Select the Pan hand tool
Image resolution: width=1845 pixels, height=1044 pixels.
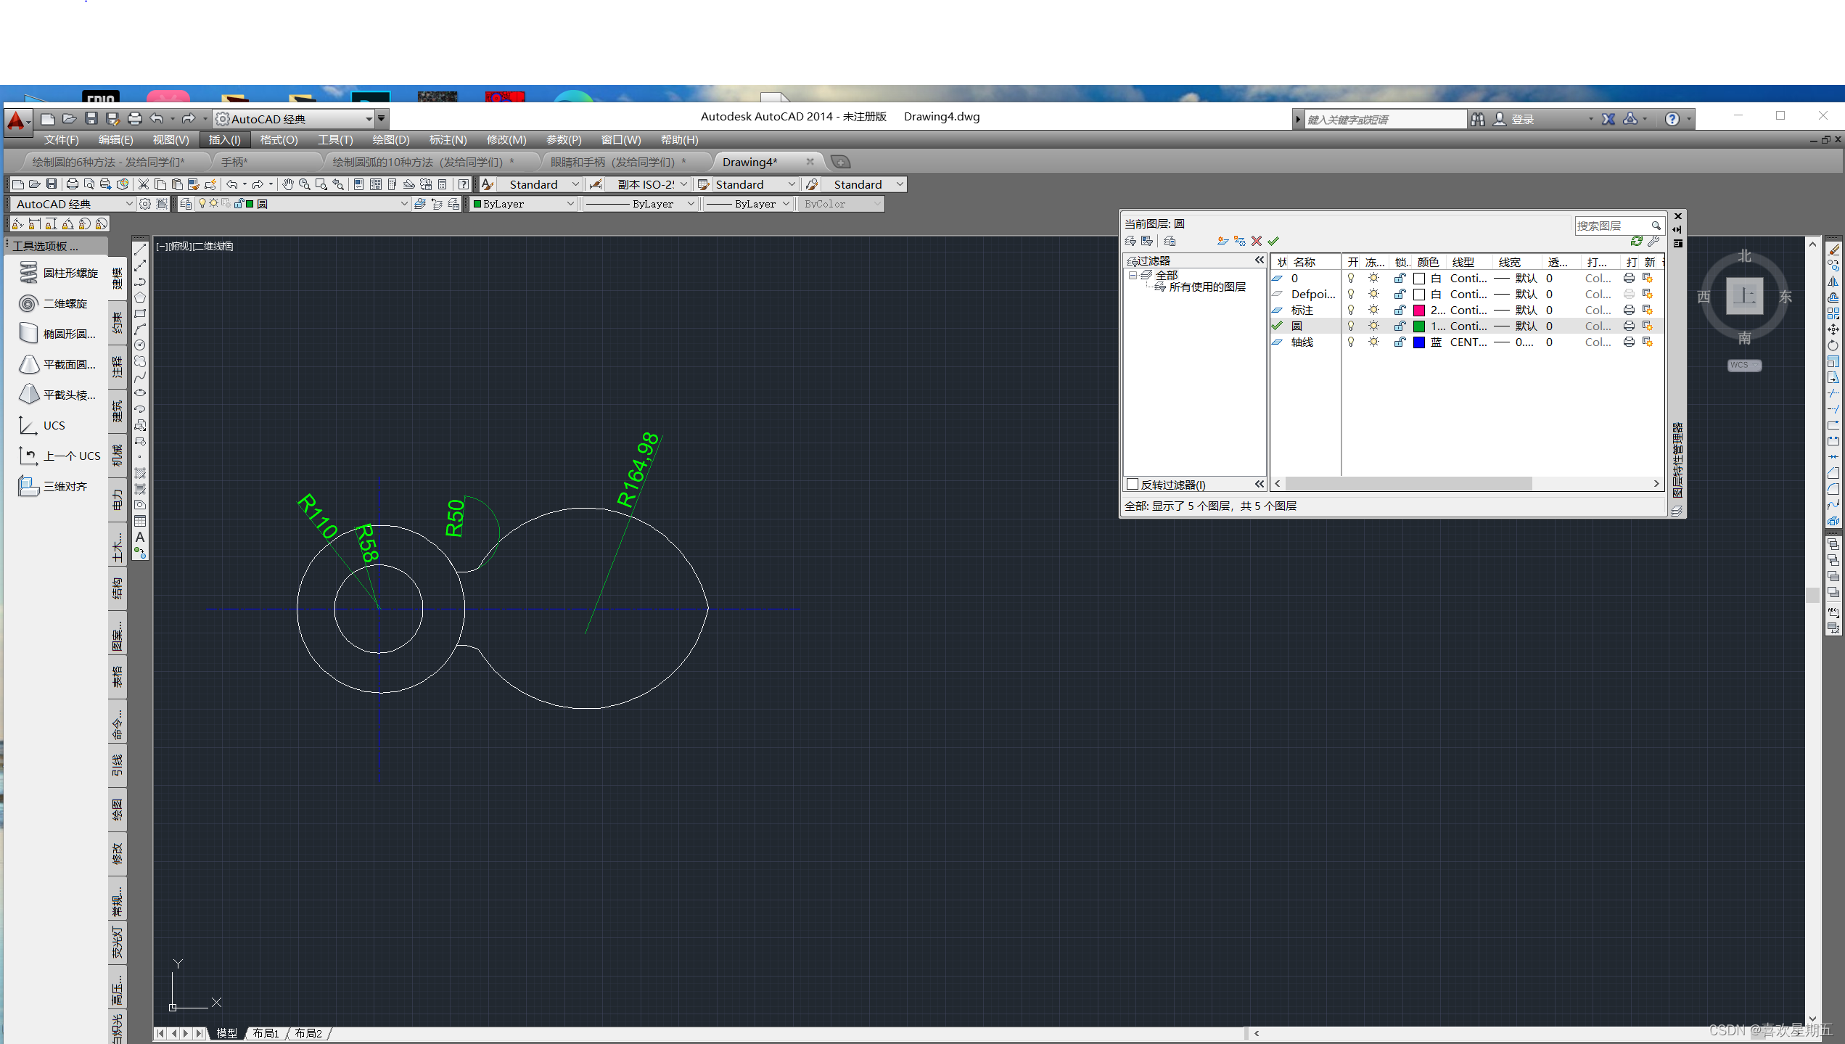click(288, 184)
